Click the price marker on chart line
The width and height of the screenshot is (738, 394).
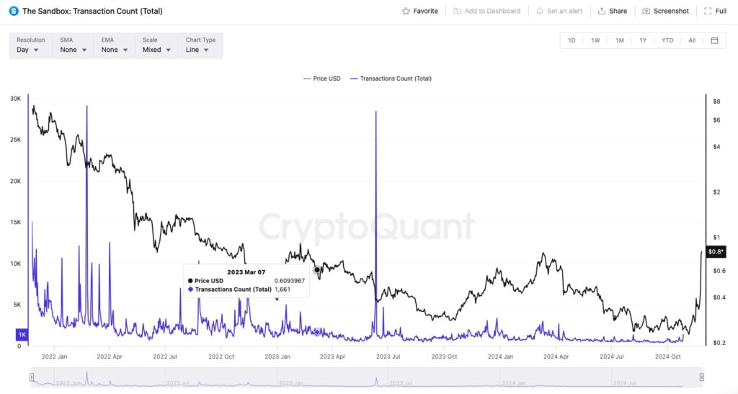(x=317, y=269)
